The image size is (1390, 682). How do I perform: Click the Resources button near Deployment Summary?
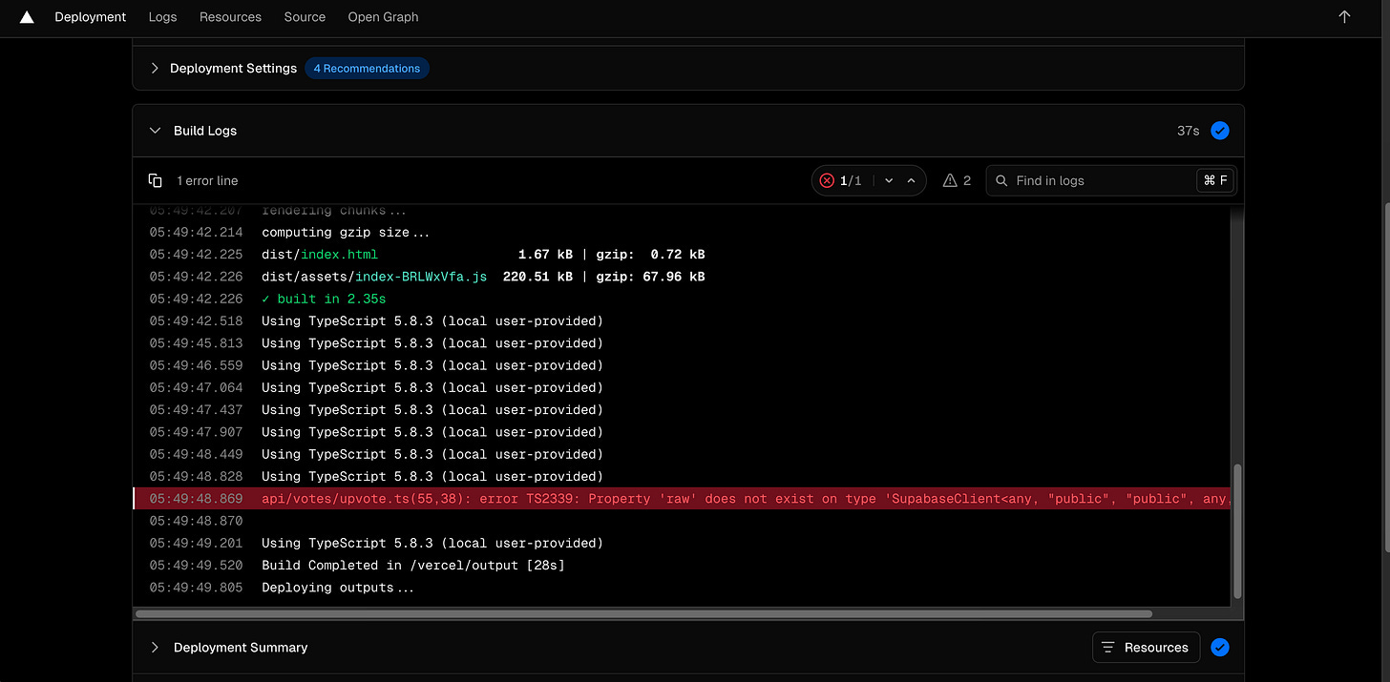(x=1146, y=647)
